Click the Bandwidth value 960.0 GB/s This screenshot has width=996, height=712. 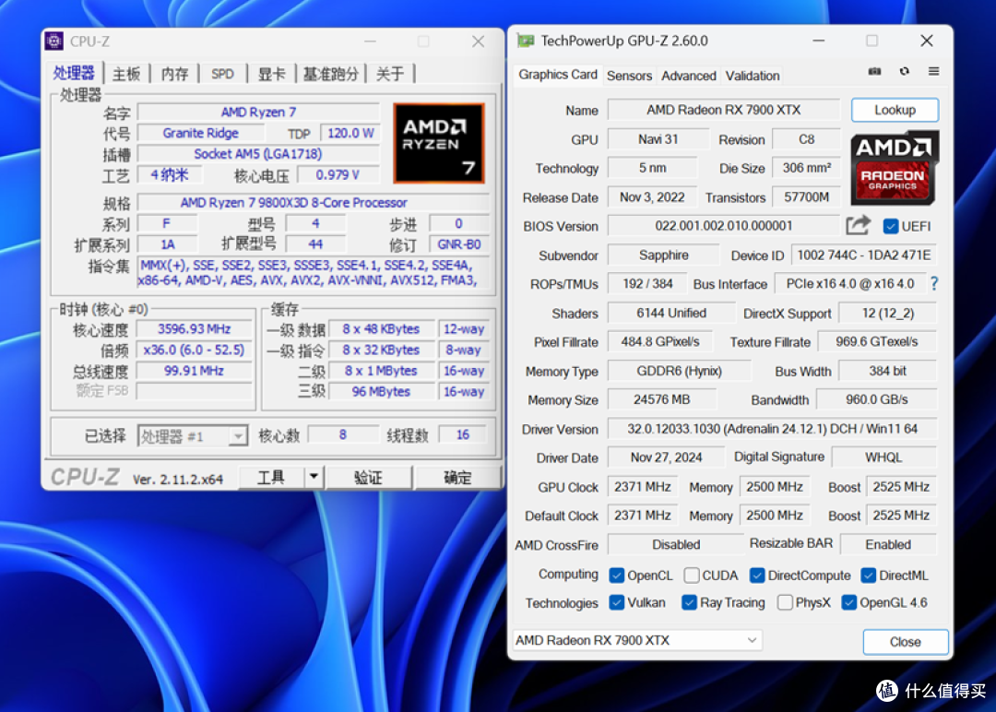[876, 399]
